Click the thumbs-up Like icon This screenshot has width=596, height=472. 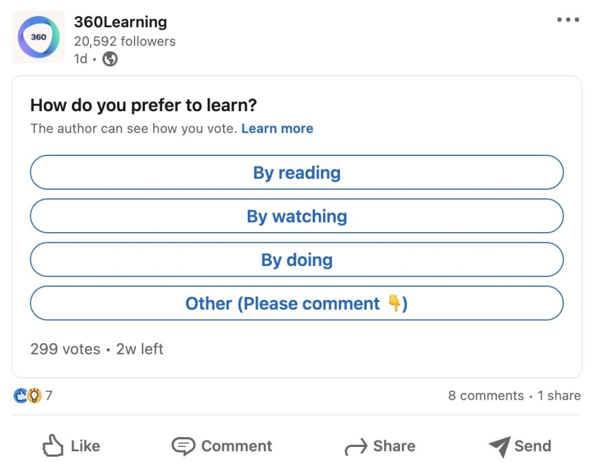coord(53,446)
